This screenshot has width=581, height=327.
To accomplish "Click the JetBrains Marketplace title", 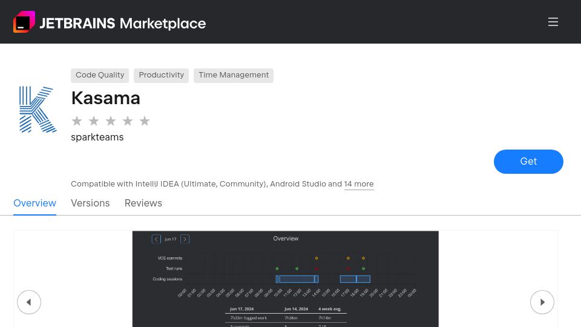I will click(x=123, y=24).
